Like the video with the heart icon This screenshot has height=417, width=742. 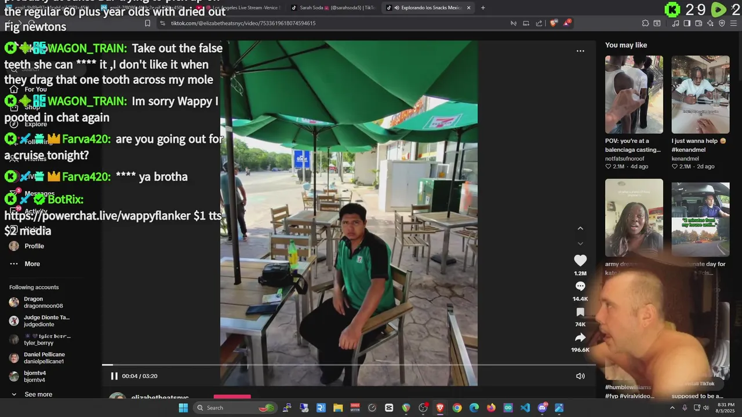click(x=580, y=261)
